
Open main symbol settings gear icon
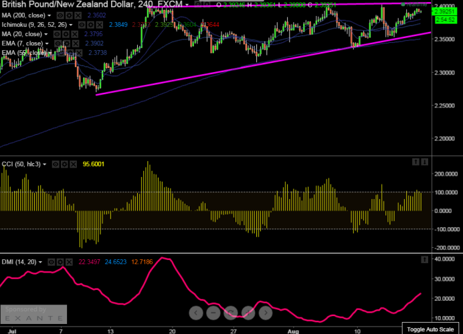pyautogui.click(x=207, y=5)
